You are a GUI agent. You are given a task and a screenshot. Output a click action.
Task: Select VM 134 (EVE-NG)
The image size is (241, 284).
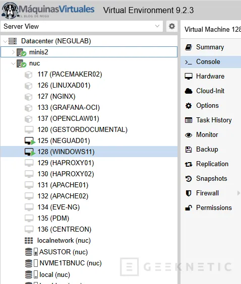pos(58,207)
